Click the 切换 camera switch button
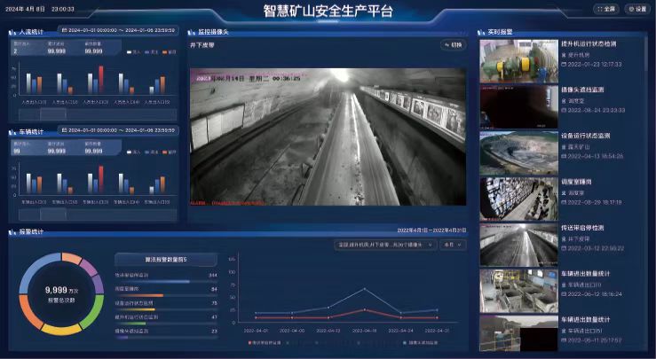The width and height of the screenshot is (656, 359). [453, 44]
